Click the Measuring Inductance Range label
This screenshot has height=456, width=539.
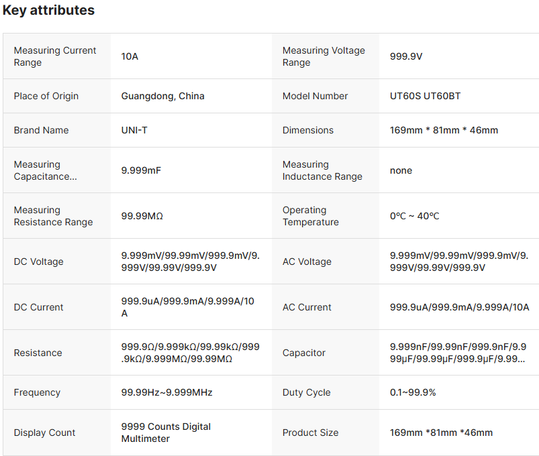[x=322, y=170]
